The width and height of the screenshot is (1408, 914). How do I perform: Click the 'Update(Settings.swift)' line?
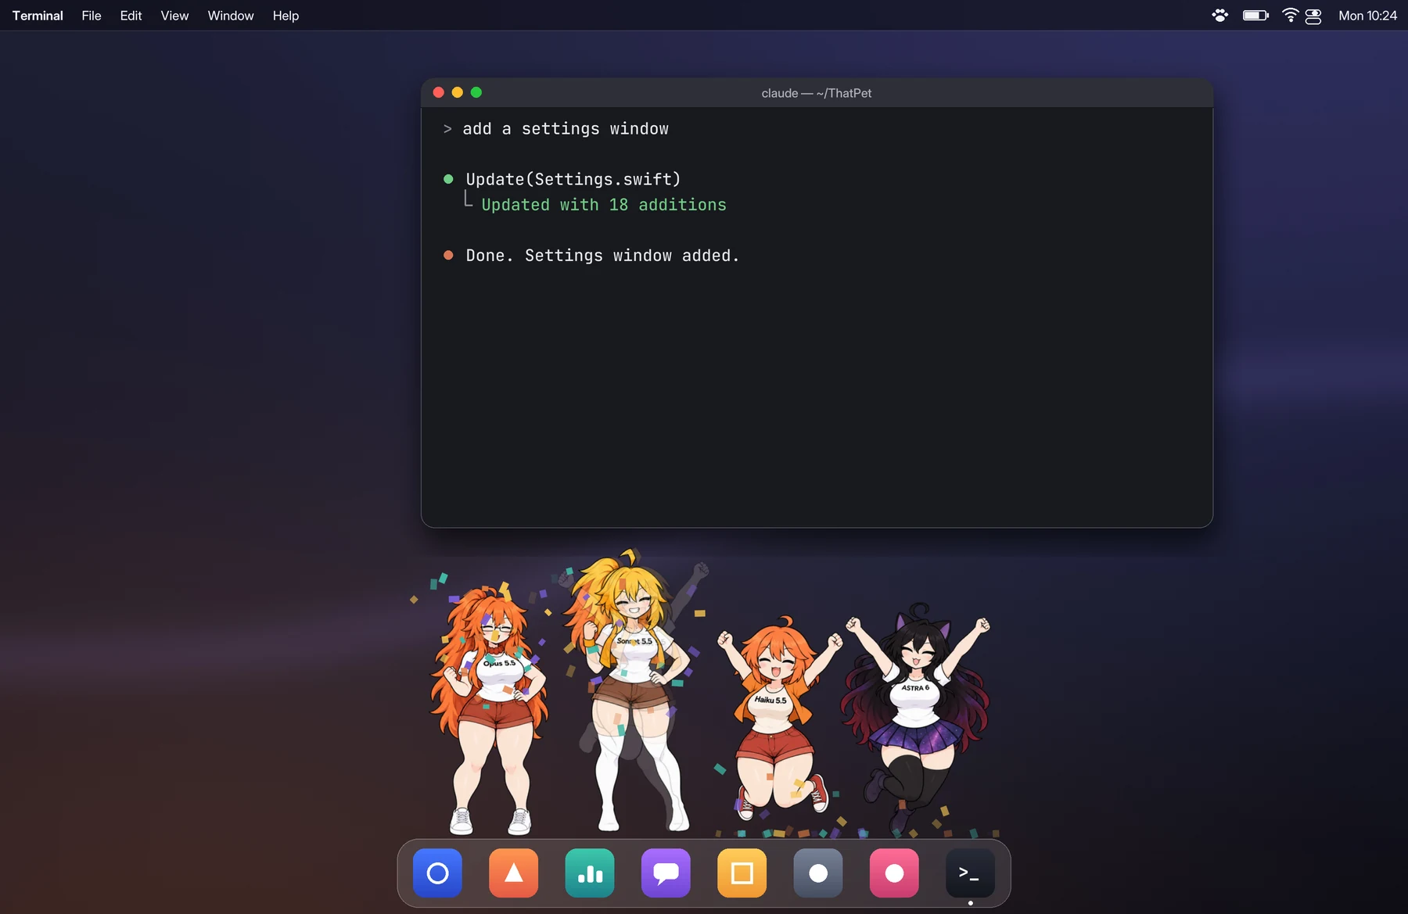(x=573, y=180)
